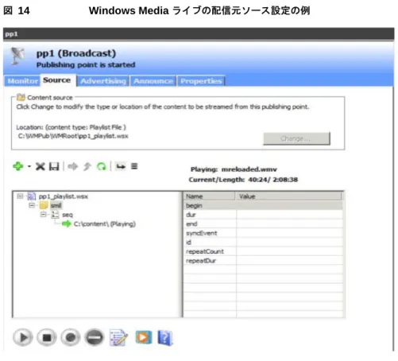The image size is (398, 361).
Task: Click the satellite dish publishing point icon
Action: 18,56
